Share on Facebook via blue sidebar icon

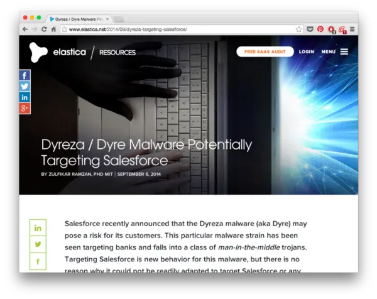[x=25, y=75]
